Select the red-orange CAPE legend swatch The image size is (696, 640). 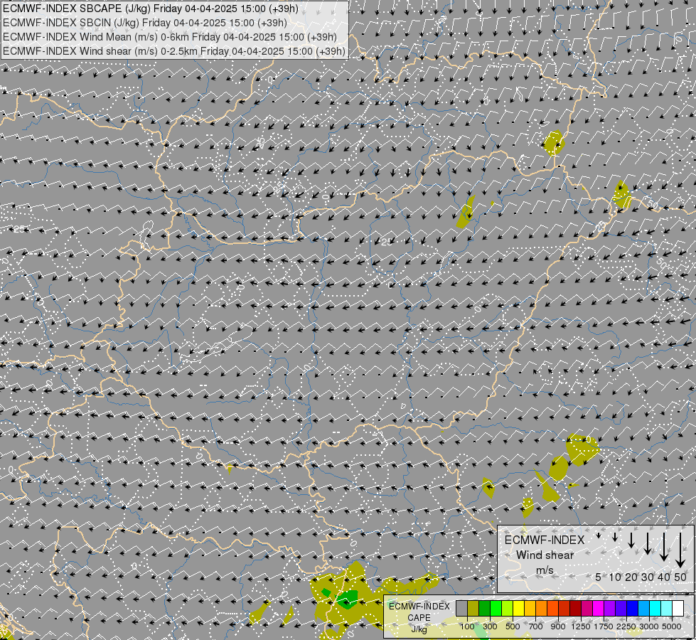(553, 608)
